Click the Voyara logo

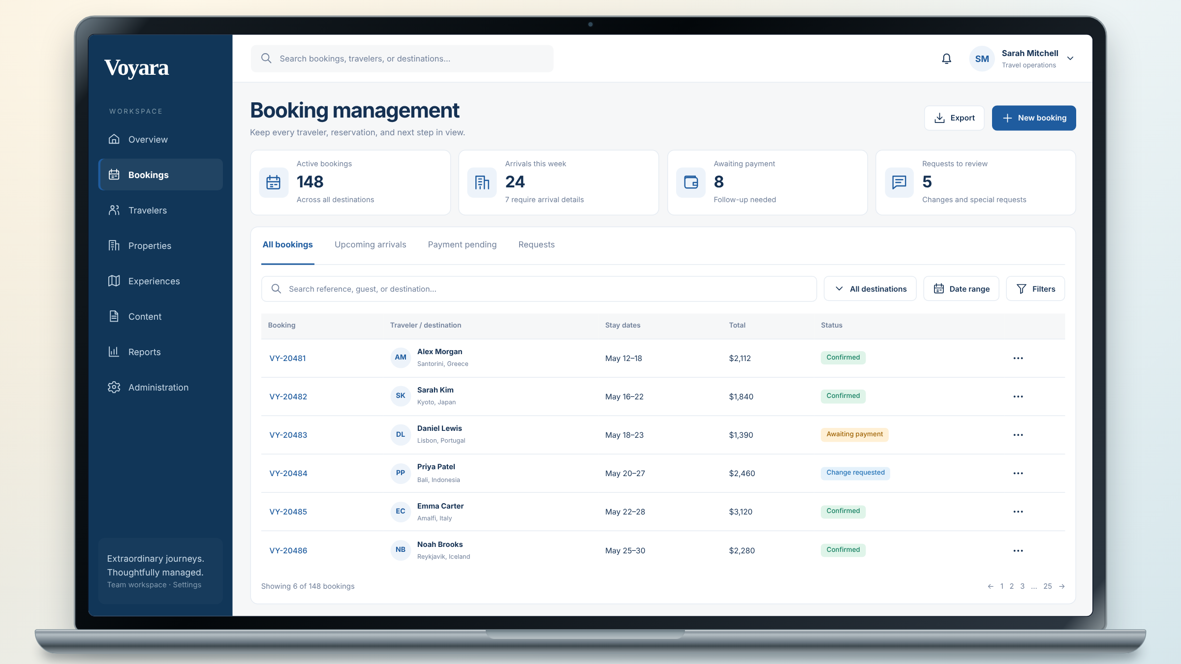[x=136, y=68]
